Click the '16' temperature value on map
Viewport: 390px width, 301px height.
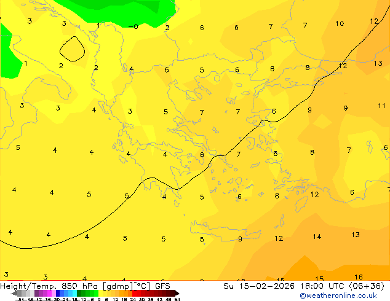[x=359, y=277]
